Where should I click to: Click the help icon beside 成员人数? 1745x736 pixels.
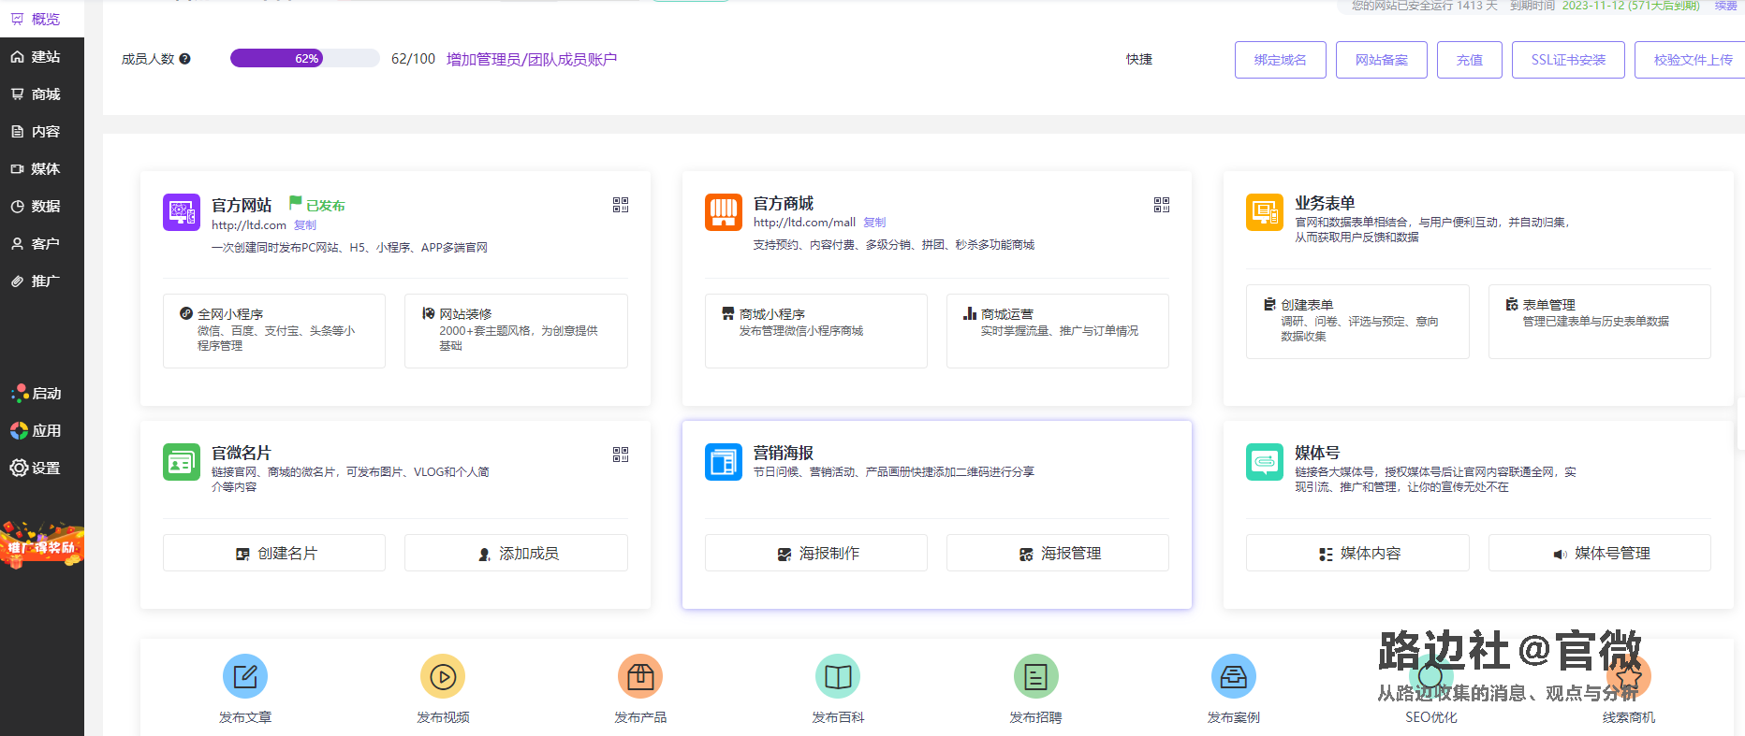pos(185,59)
